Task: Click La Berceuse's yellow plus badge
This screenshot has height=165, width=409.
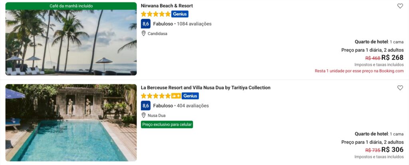Action: tap(176, 96)
